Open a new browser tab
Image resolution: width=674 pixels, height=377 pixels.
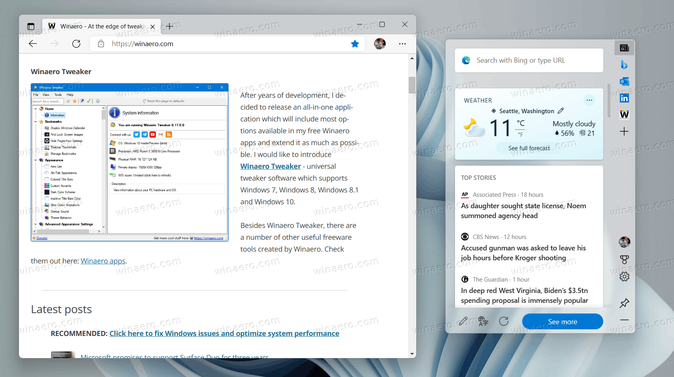(x=170, y=26)
